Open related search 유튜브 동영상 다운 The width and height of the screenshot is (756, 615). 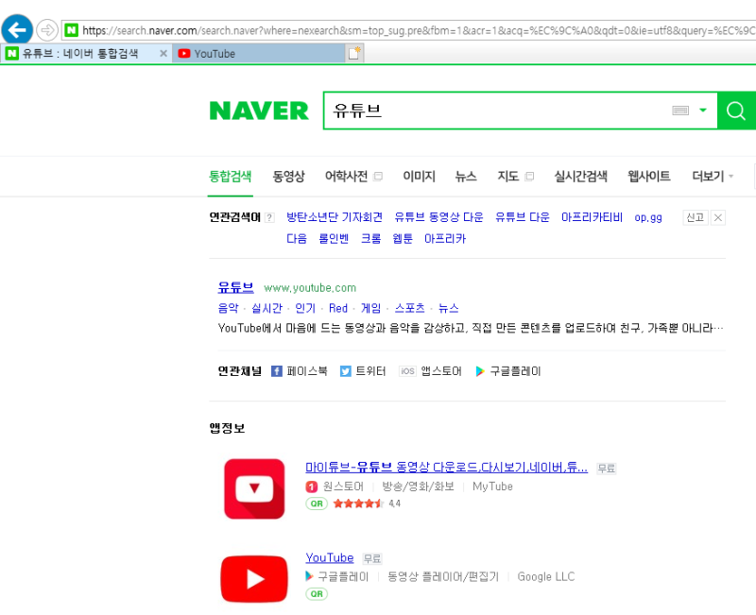438,217
